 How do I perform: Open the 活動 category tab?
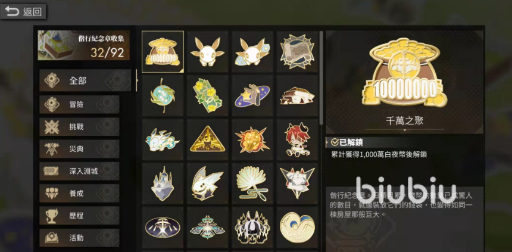[79, 238]
